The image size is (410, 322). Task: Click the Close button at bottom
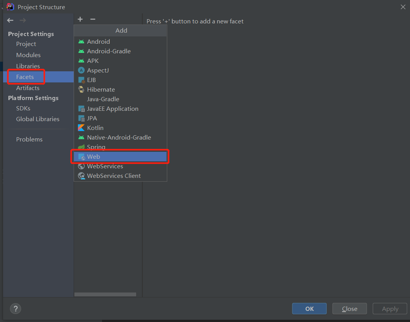pyautogui.click(x=350, y=309)
